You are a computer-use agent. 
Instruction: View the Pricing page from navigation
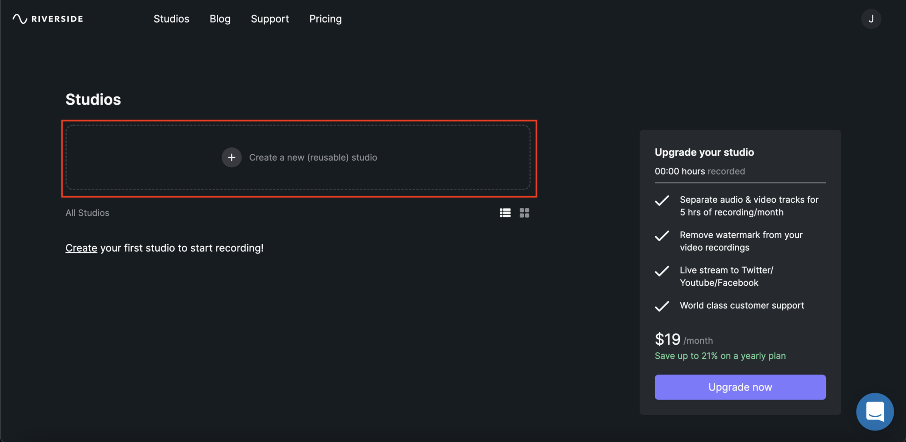click(325, 19)
